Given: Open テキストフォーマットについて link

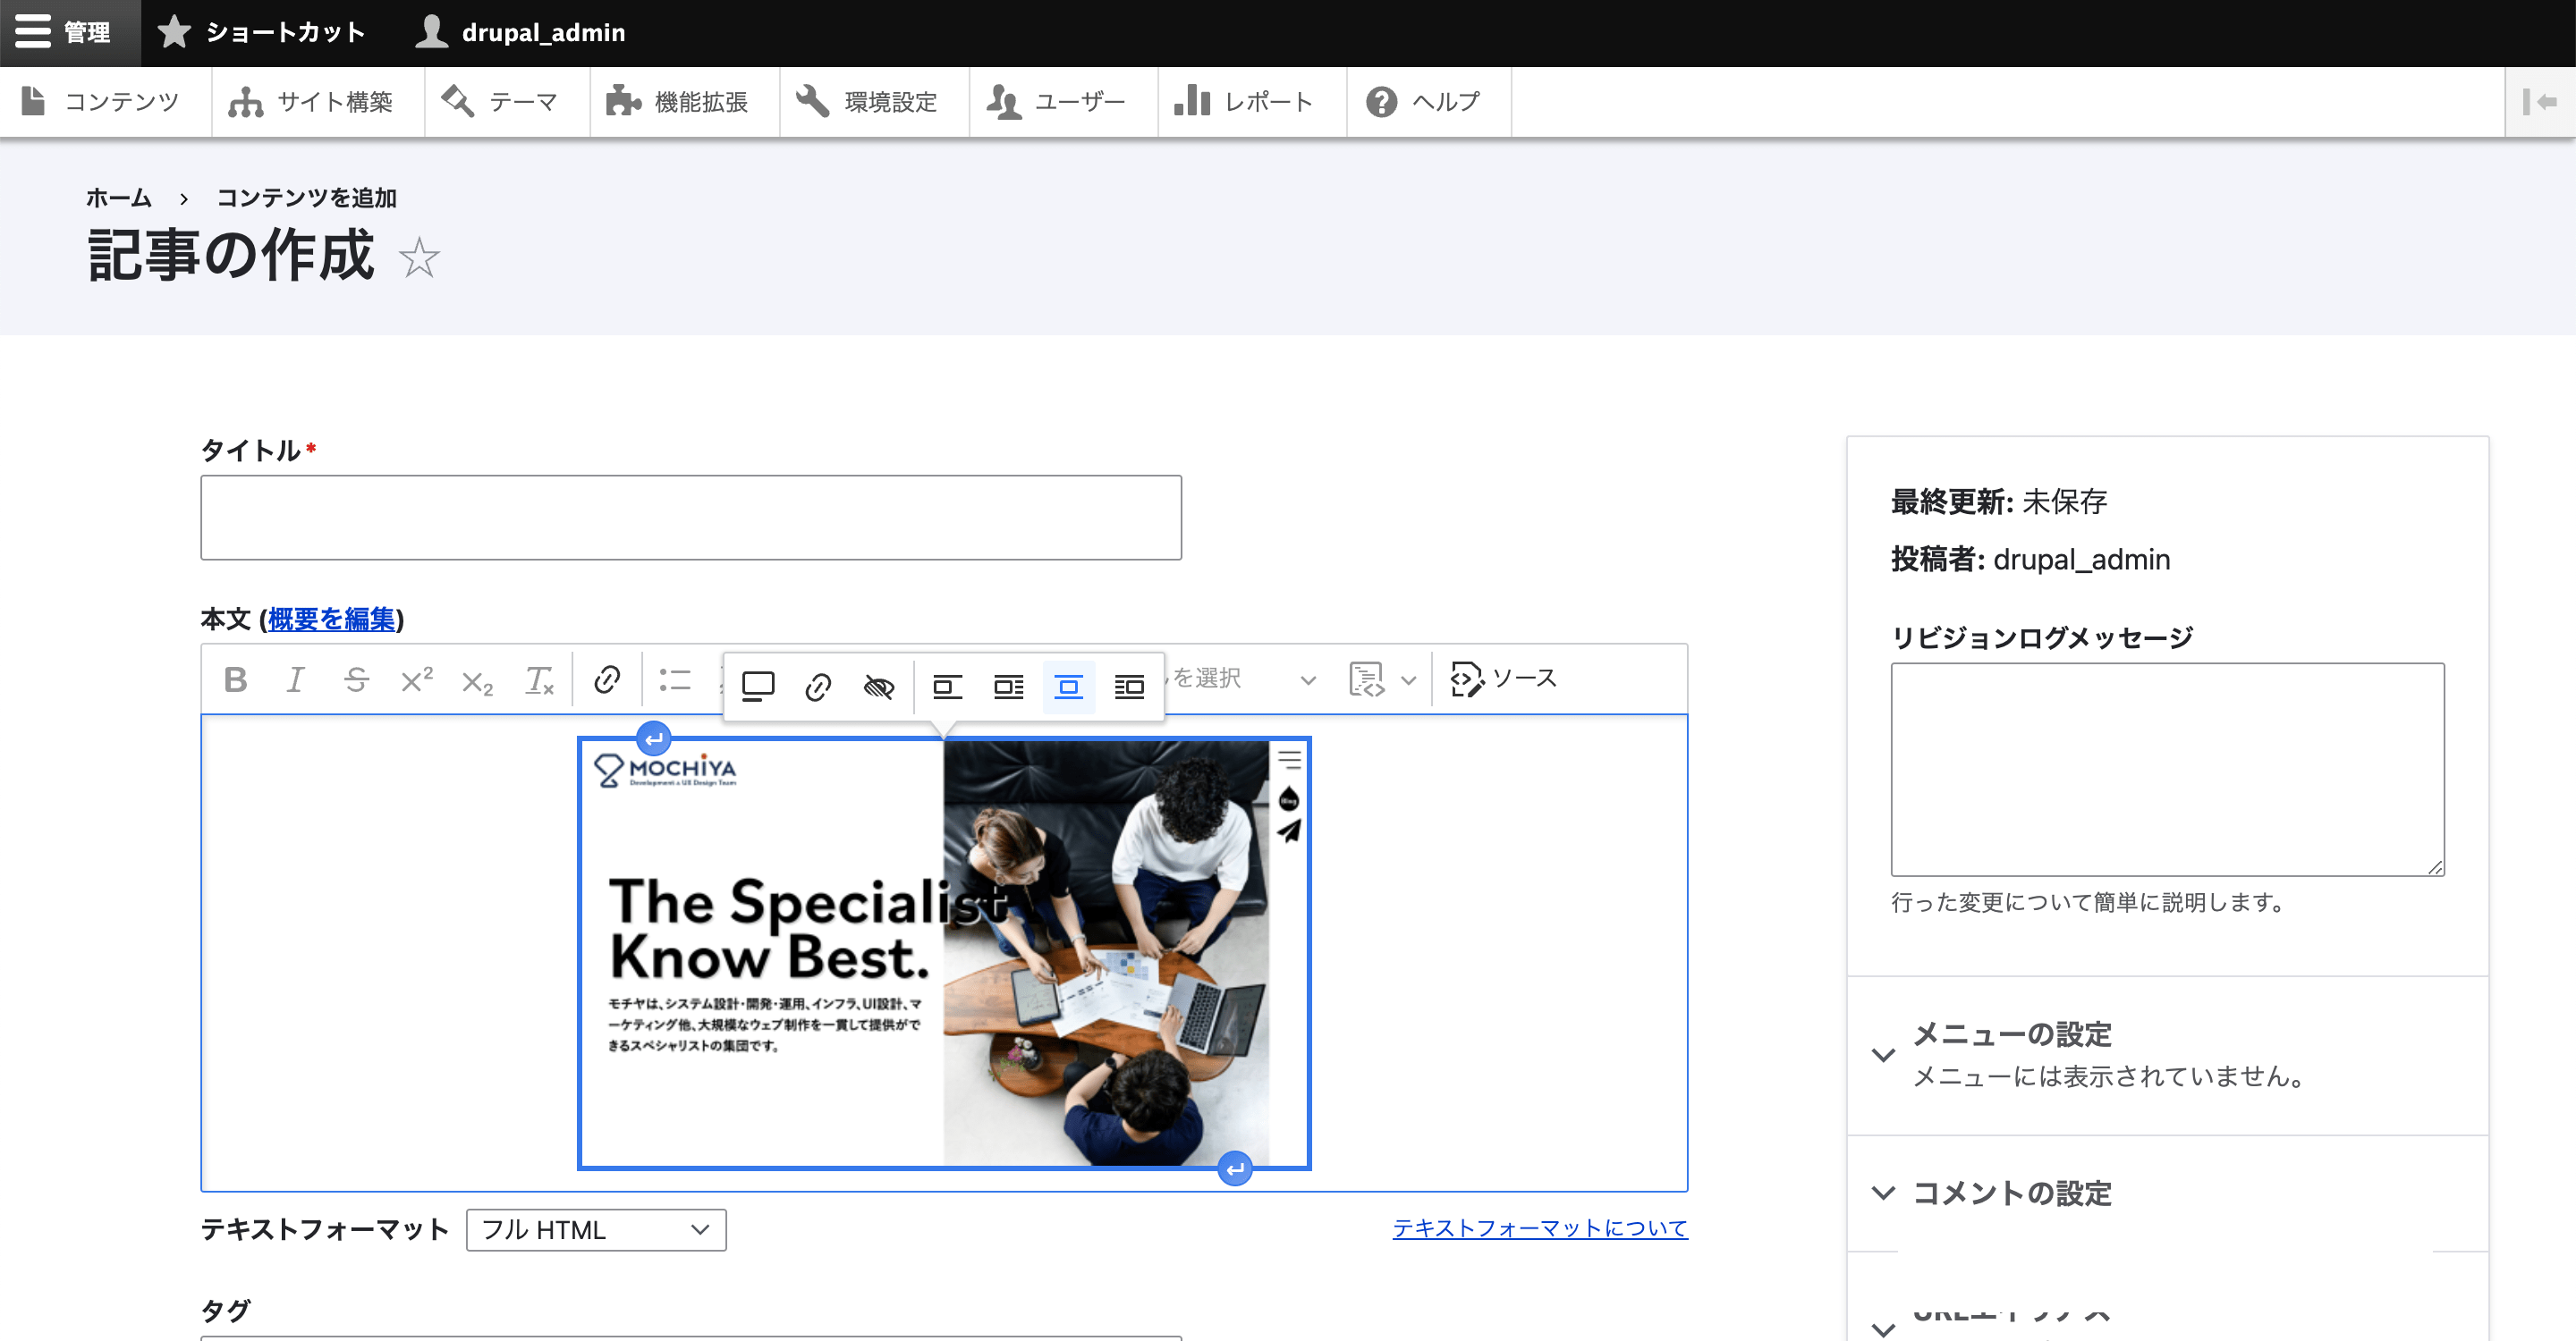Looking at the screenshot, I should (x=1540, y=1228).
